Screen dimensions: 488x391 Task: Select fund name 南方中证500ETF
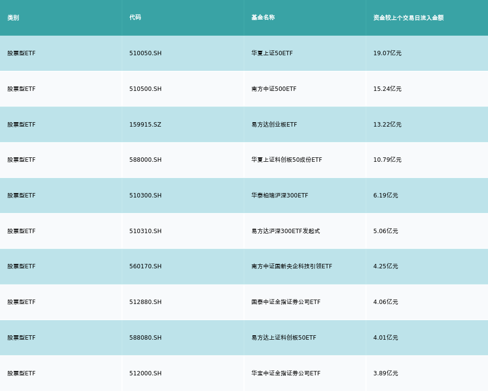point(274,89)
